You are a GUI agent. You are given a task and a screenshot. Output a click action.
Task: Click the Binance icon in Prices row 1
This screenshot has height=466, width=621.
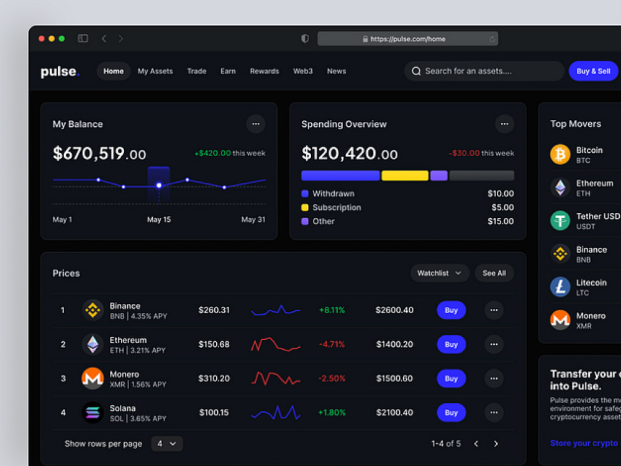(93, 310)
